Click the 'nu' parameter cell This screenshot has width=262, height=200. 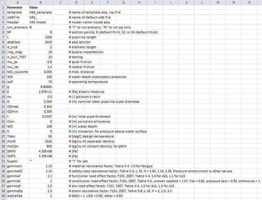point(18,97)
